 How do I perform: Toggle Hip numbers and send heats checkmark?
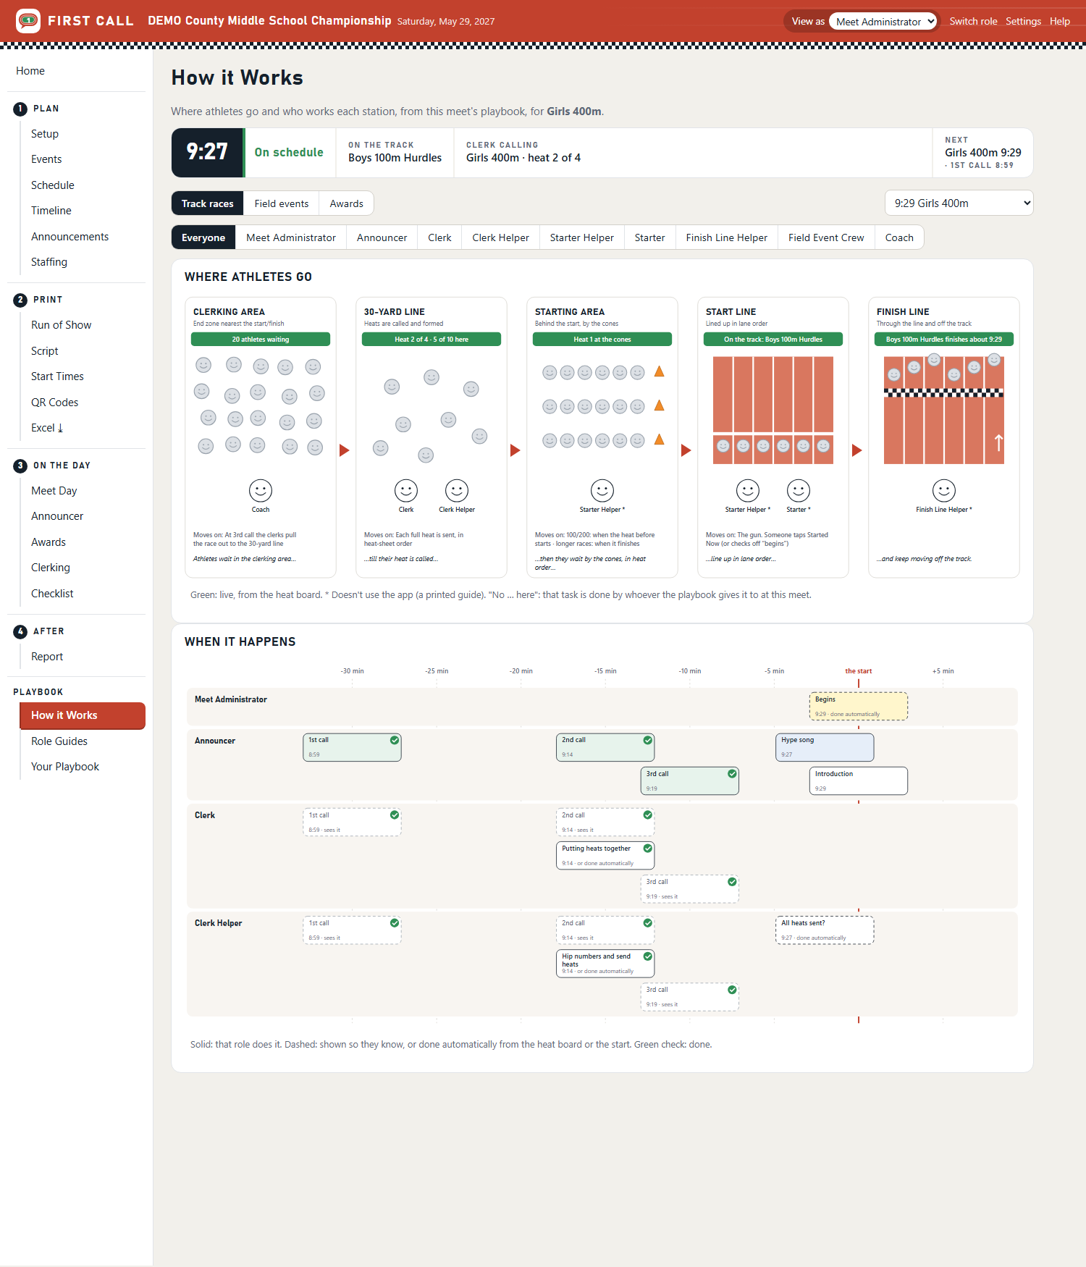tap(648, 956)
